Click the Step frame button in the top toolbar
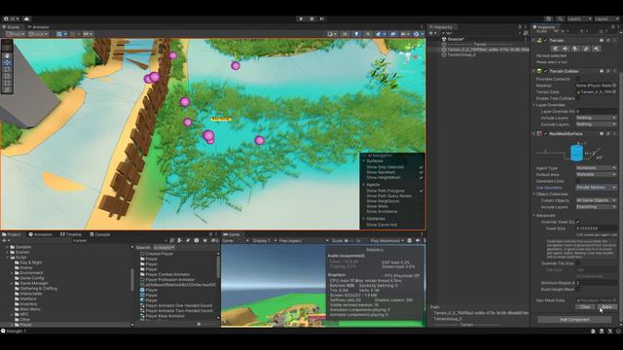Image resolution: width=623 pixels, height=350 pixels. (322, 18)
